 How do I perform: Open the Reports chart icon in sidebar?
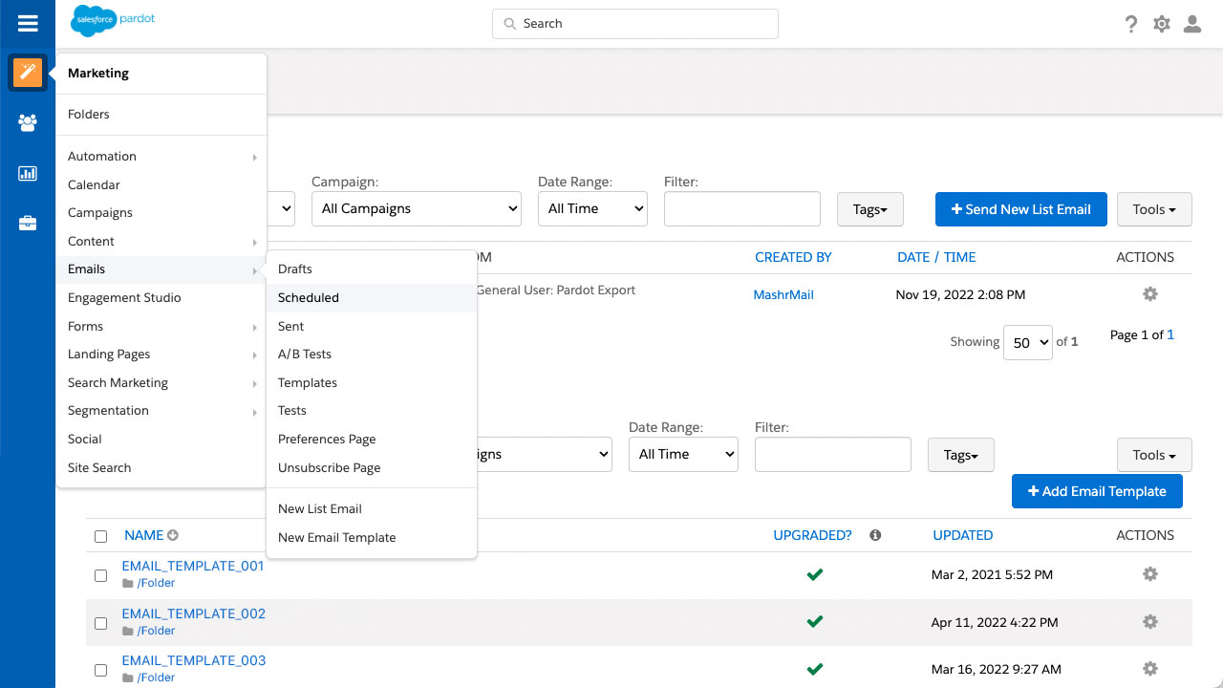(x=28, y=173)
